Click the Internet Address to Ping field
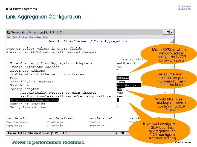197x147 pixels. pyautogui.click(x=117, y=100)
